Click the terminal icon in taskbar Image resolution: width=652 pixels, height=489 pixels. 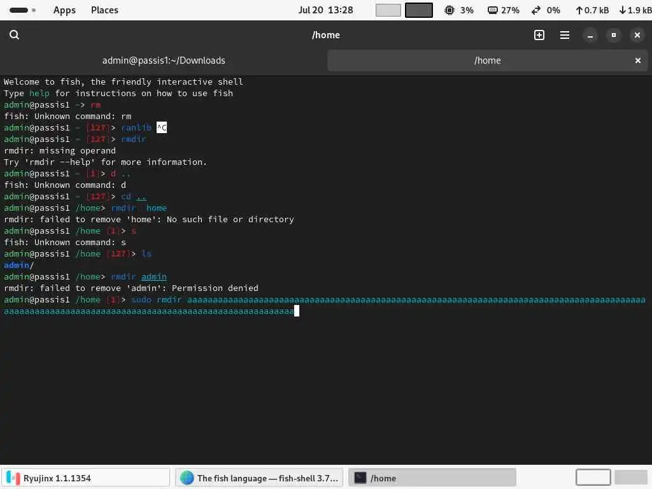(x=360, y=478)
